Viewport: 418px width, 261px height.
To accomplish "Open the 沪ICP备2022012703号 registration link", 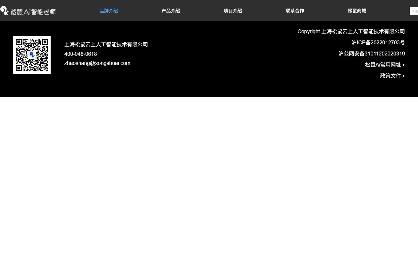I will pyautogui.click(x=378, y=42).
